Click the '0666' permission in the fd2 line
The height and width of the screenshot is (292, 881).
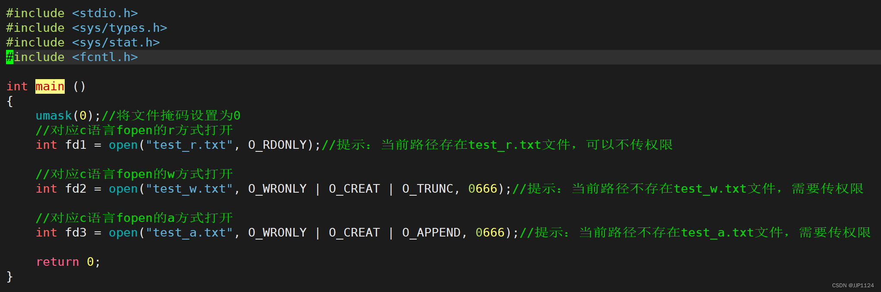click(x=483, y=189)
